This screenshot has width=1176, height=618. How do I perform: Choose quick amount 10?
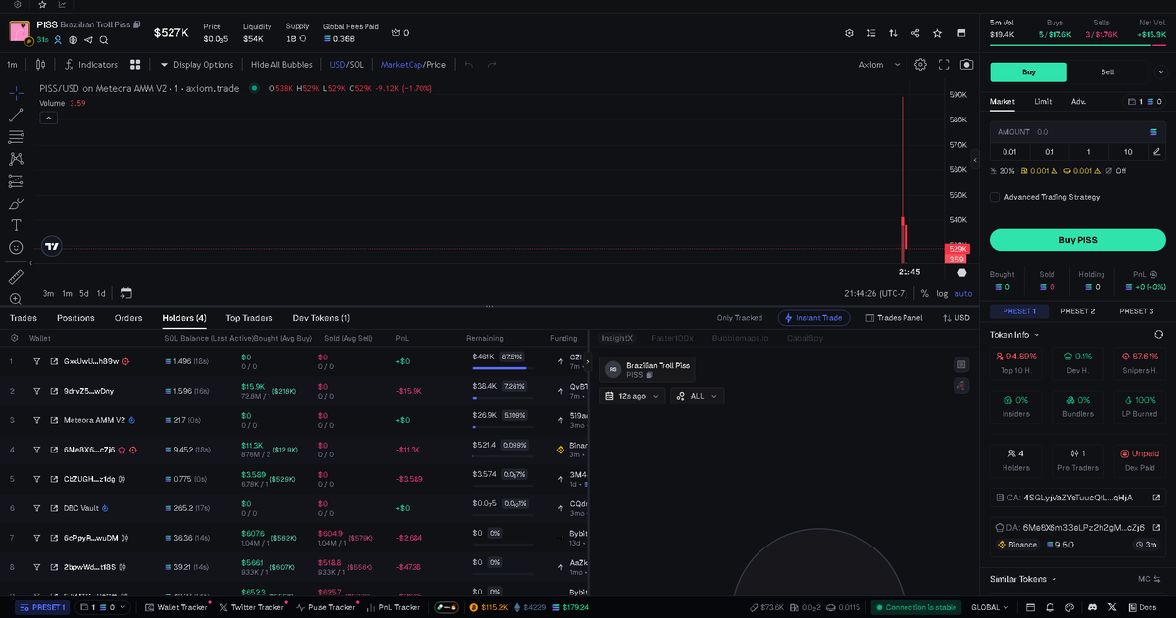pos(1128,152)
